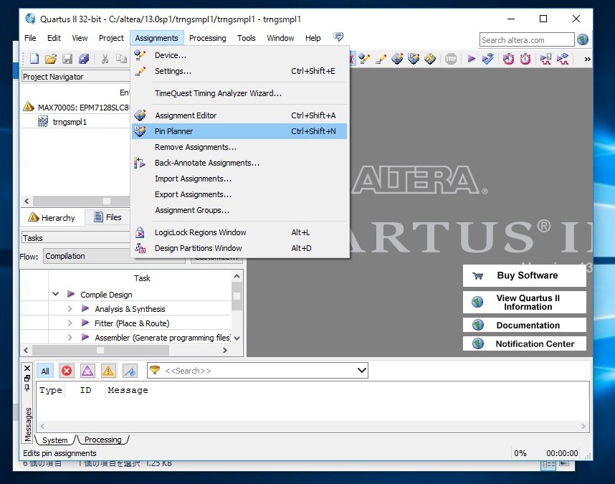Select Pin Planner from Assignments menu
This screenshot has height=484, width=615.
(239, 131)
